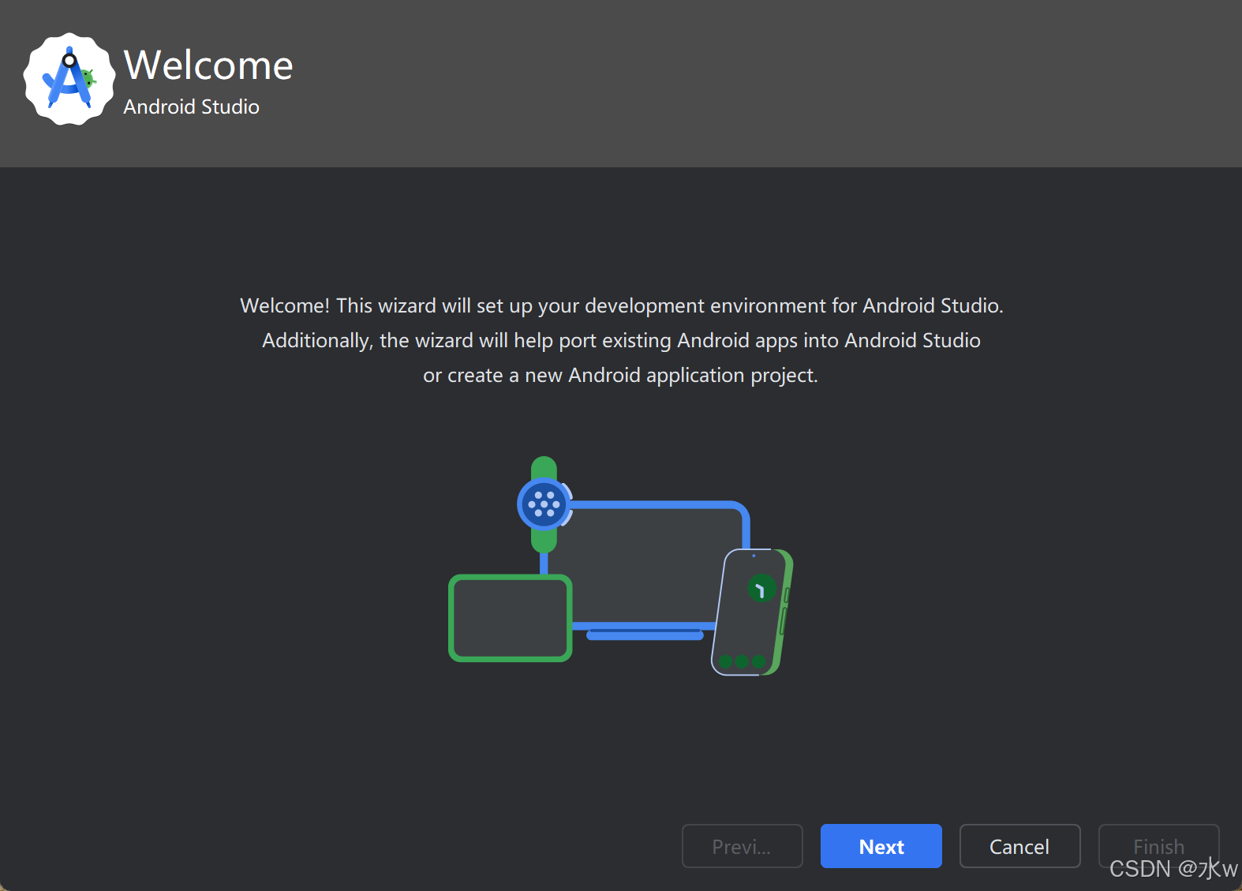Click the disabled Finish button
The image size is (1242, 891).
point(1158,846)
